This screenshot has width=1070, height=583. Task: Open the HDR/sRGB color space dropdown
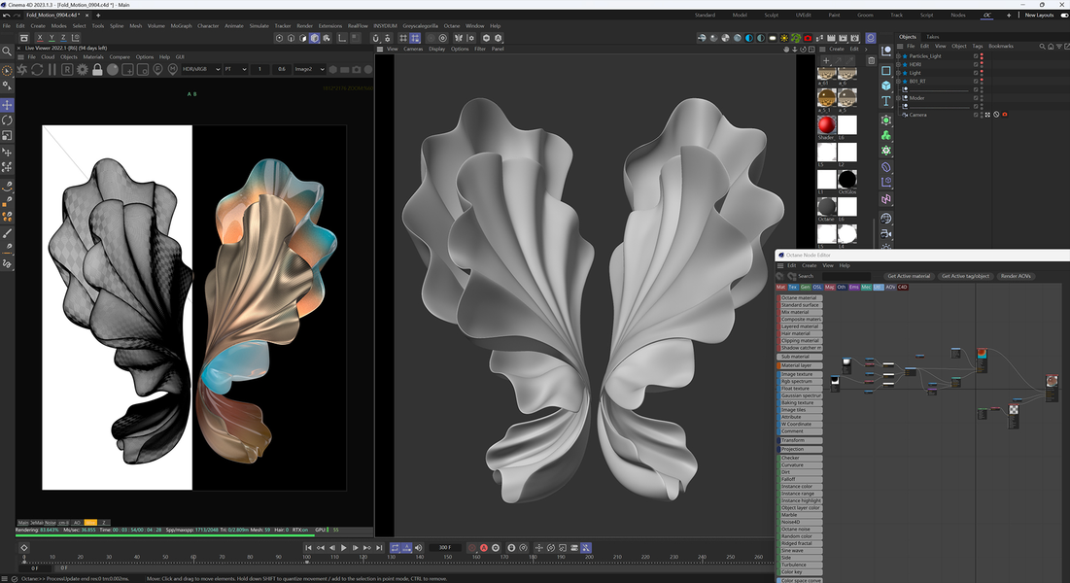pos(201,69)
